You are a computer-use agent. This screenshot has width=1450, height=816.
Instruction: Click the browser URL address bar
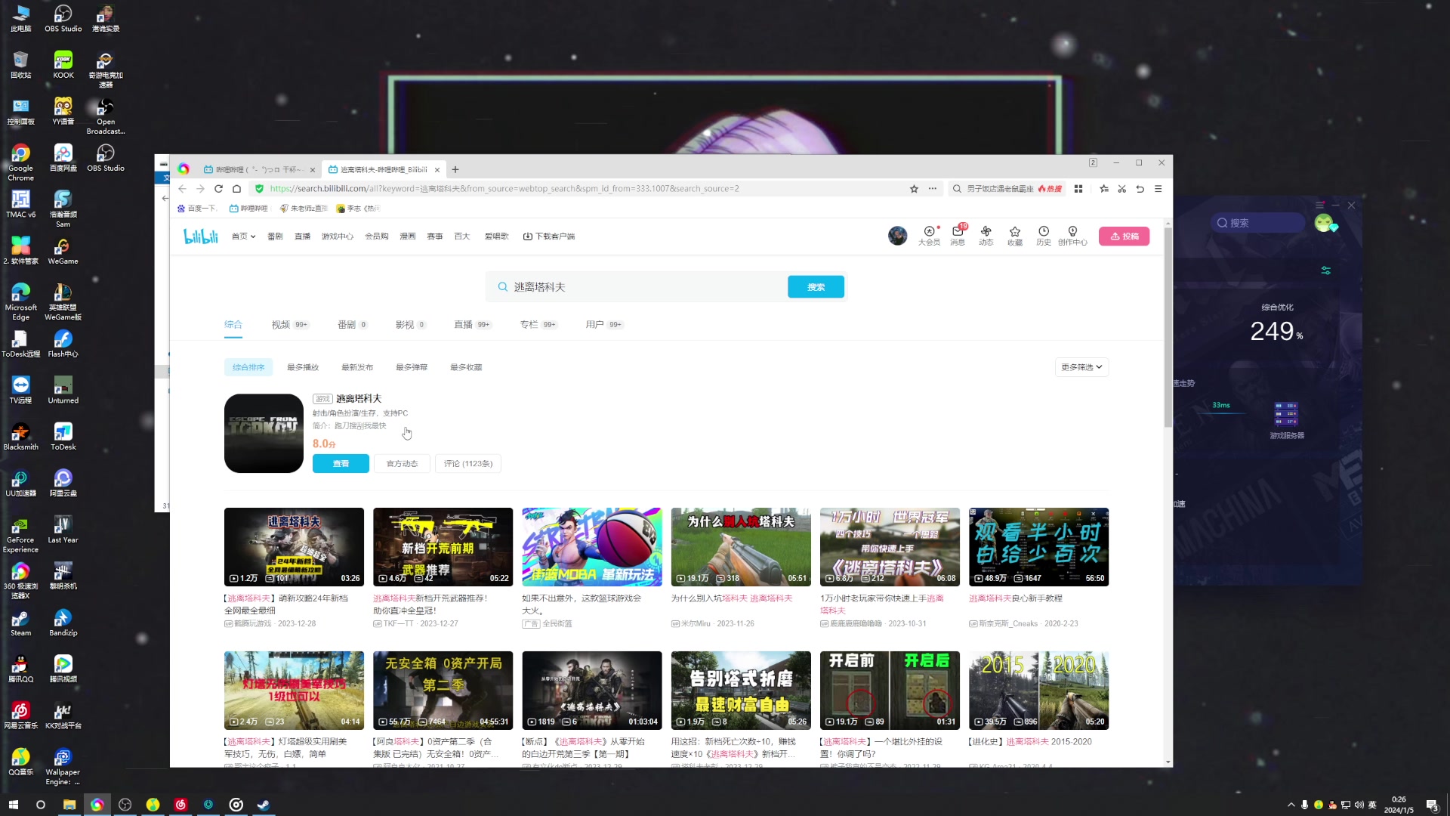click(582, 189)
